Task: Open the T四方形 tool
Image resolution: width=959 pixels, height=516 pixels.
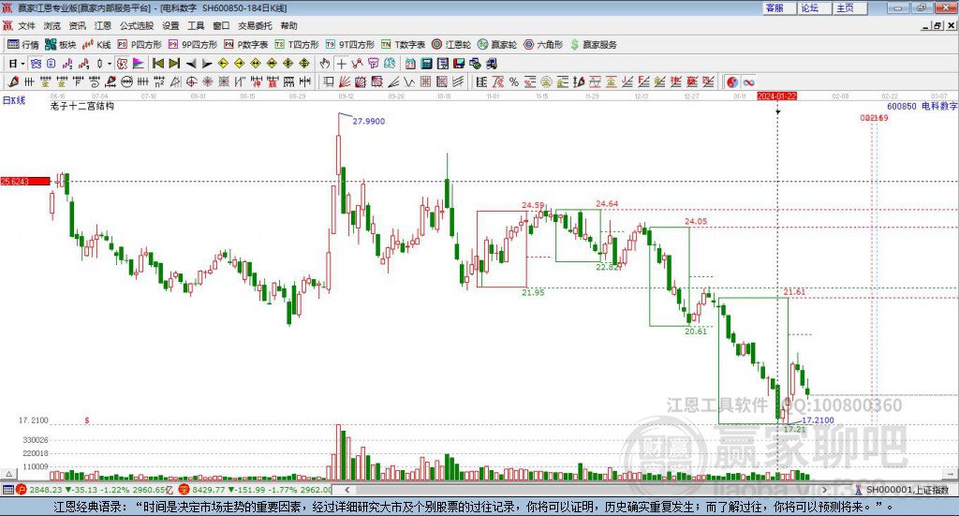Action: (297, 45)
